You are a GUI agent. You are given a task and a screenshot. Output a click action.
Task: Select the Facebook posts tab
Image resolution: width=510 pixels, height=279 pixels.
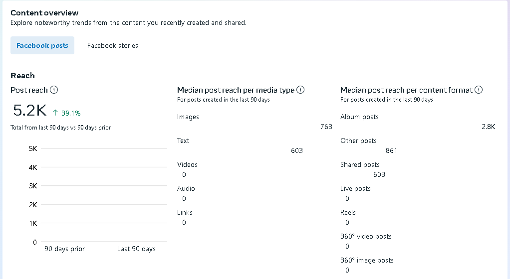coord(42,45)
